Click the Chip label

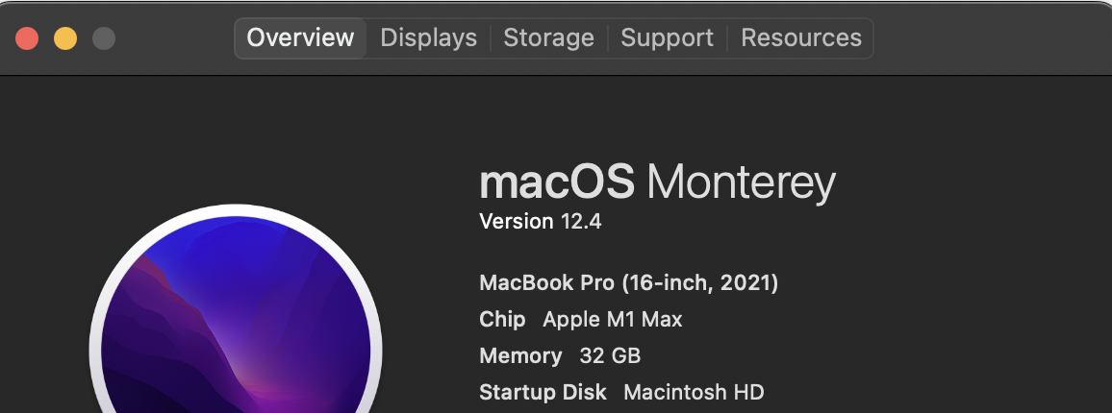(502, 320)
